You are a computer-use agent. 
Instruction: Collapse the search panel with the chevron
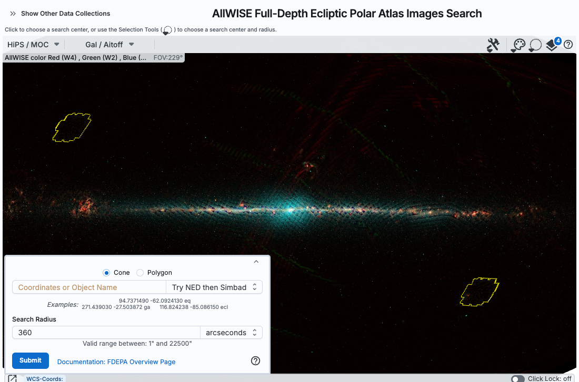256,261
